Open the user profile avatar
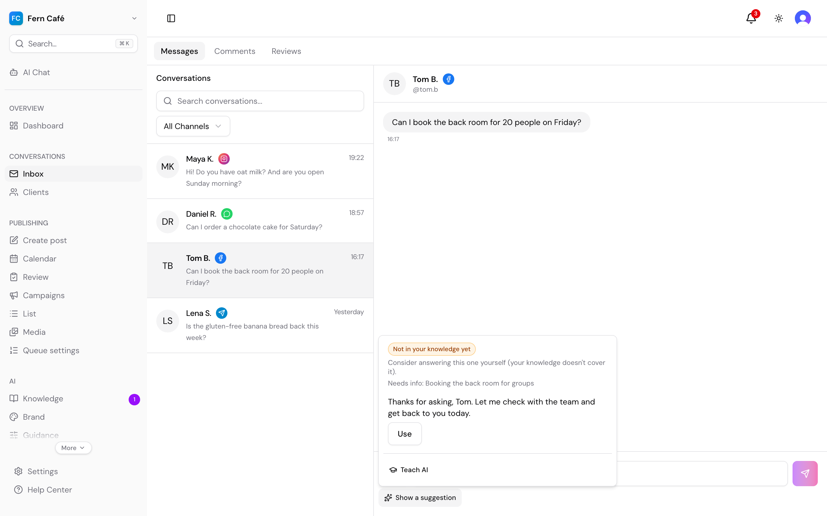Viewport: 827px width, 516px height. click(x=803, y=18)
